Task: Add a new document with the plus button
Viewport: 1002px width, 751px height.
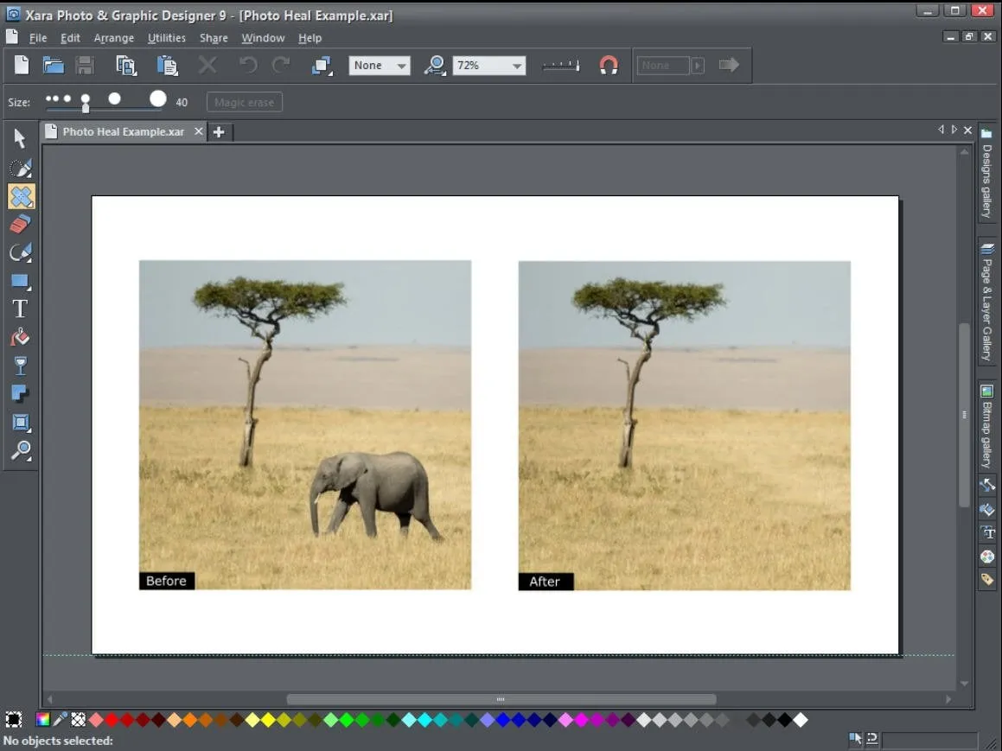Action: (x=219, y=132)
